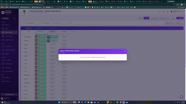This screenshot has height=104, width=186.
Task: Open Laporan Kendala sidebar menu item
Action: pyautogui.click(x=9, y=71)
